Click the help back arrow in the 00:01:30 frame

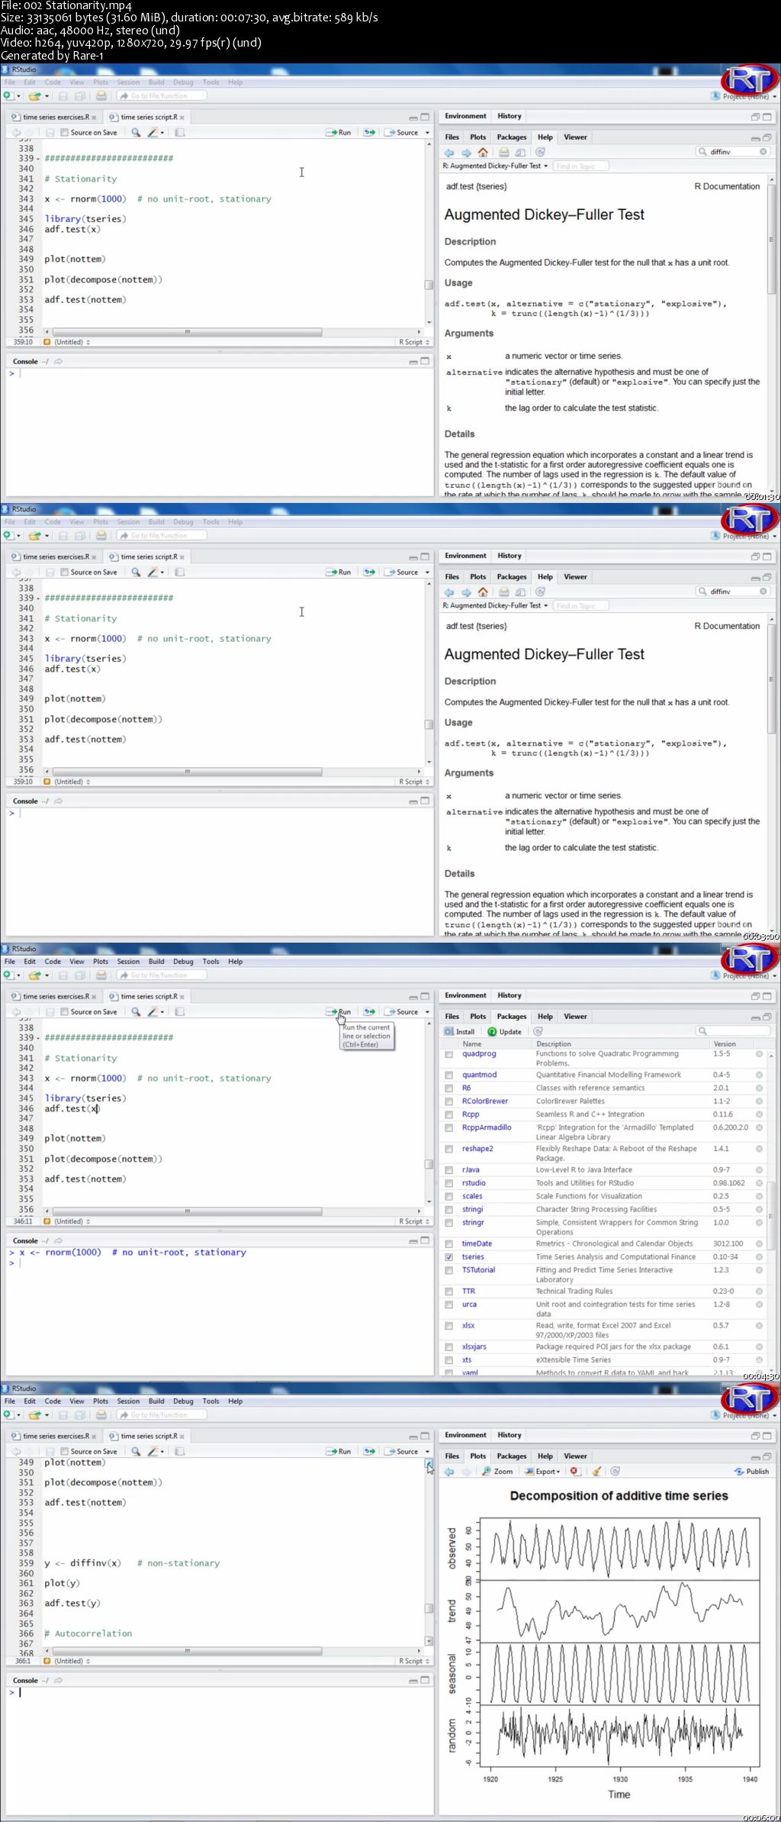coord(449,152)
